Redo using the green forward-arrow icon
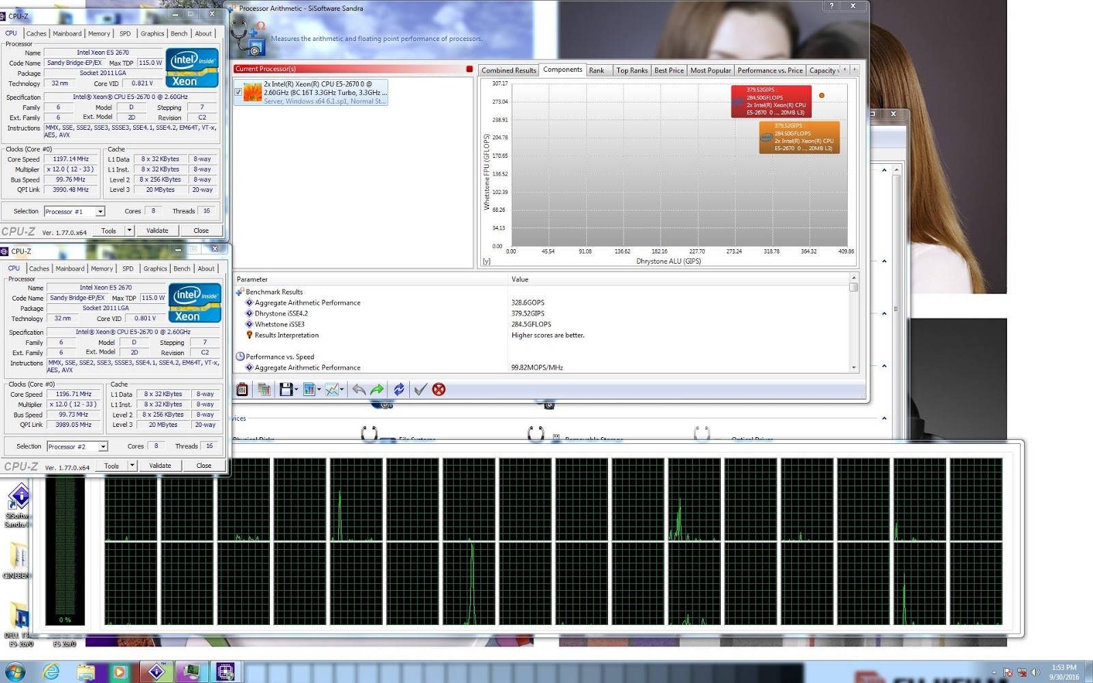1093x683 pixels. (376, 389)
